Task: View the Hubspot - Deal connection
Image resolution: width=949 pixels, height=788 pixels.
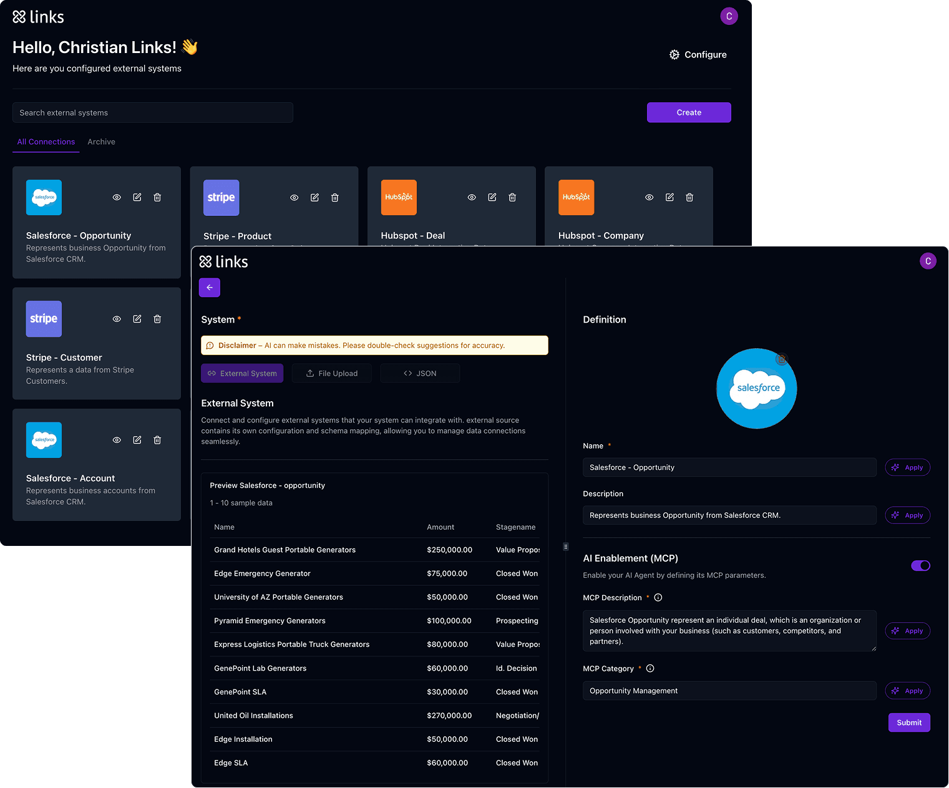Action: (472, 197)
